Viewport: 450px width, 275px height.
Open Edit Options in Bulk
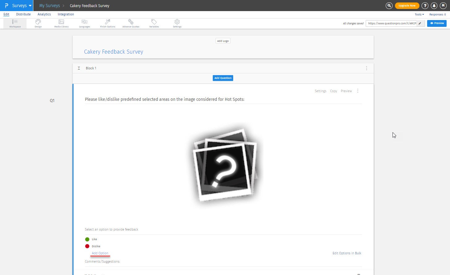[347, 253]
